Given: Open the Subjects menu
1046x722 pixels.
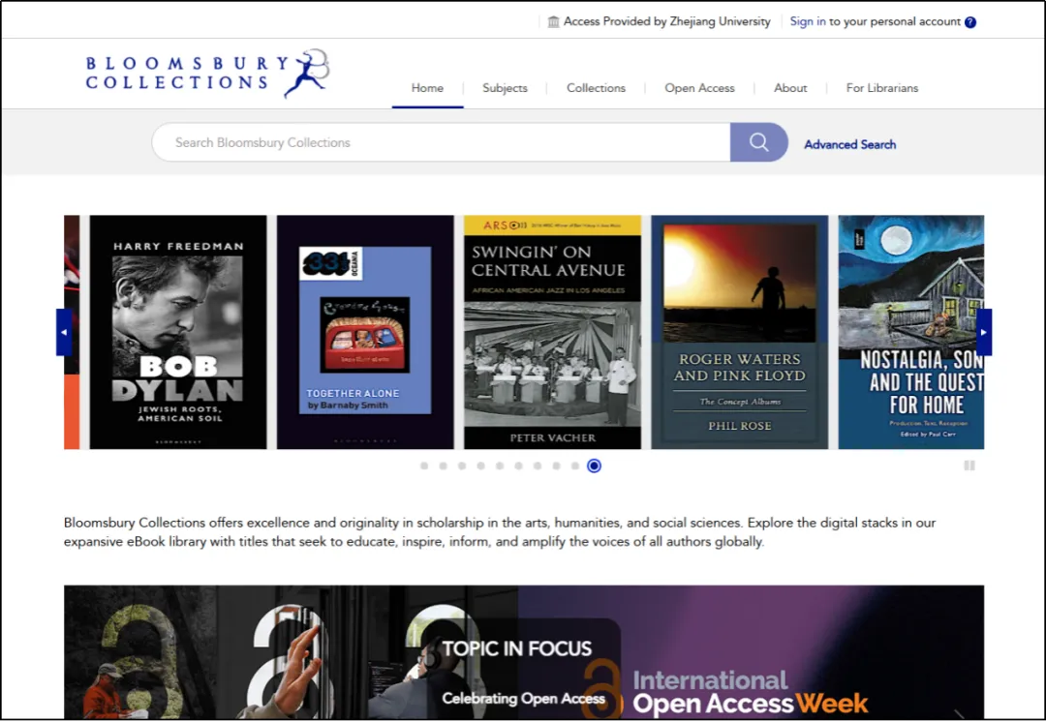Looking at the screenshot, I should click(505, 88).
